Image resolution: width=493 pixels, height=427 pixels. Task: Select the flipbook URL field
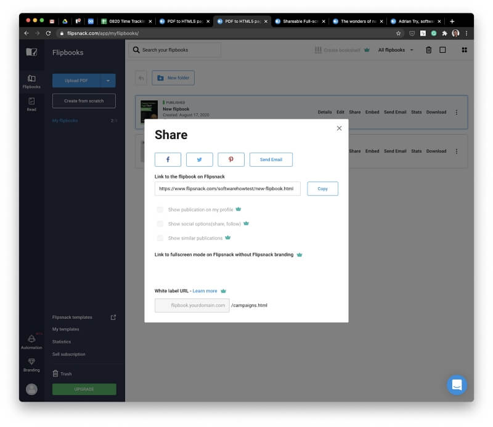pyautogui.click(x=227, y=189)
